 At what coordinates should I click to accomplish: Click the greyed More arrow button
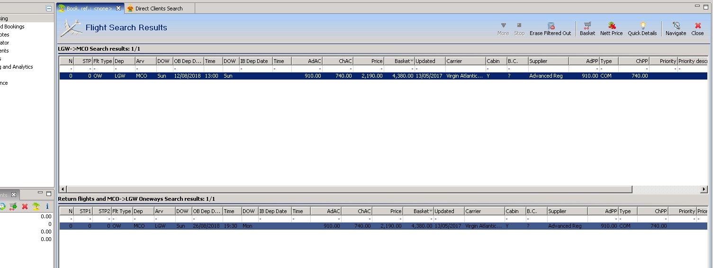[503, 28]
